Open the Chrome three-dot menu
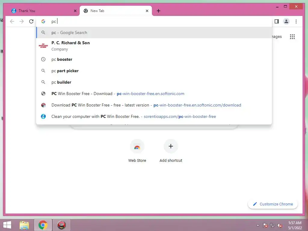Screen dimensions: 308x231 coord(296,21)
